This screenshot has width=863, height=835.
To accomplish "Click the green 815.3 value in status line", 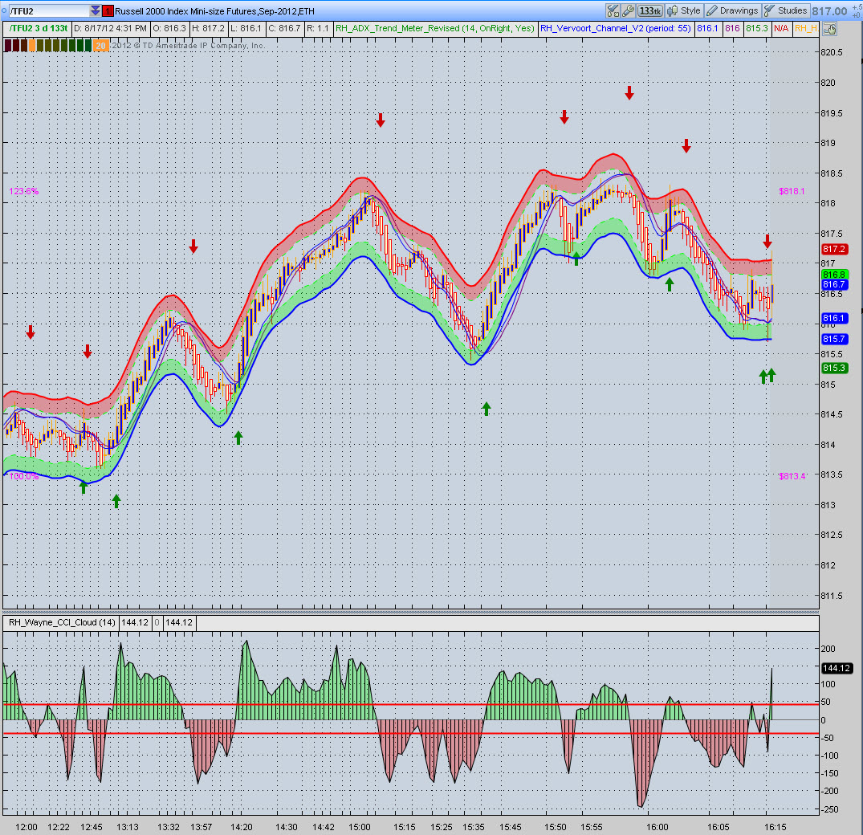I will click(757, 28).
